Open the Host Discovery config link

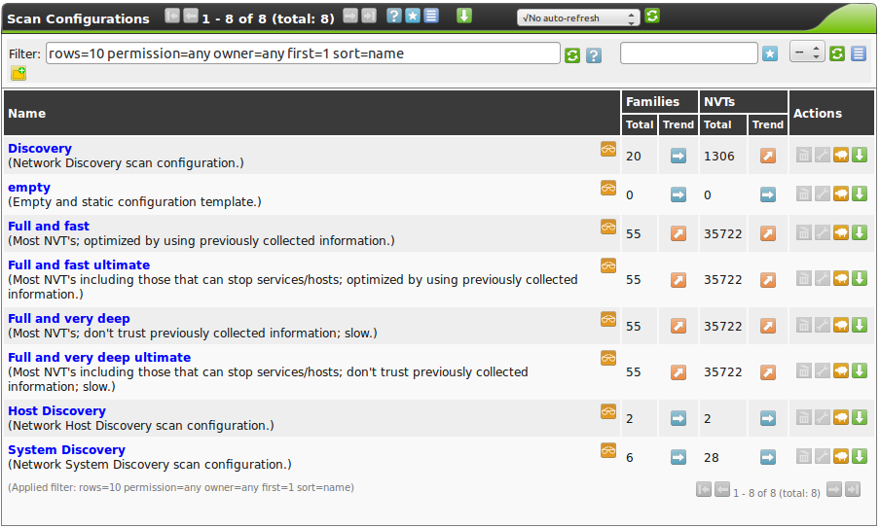click(x=56, y=411)
